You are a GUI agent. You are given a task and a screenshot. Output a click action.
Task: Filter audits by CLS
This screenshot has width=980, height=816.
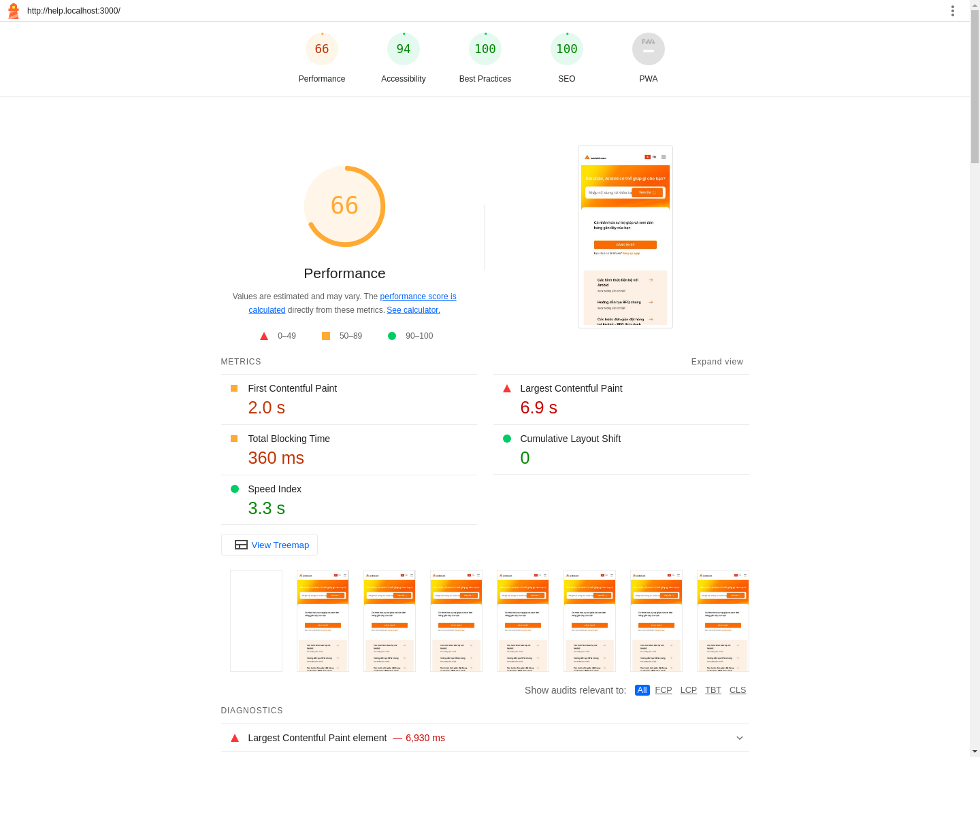(738, 690)
